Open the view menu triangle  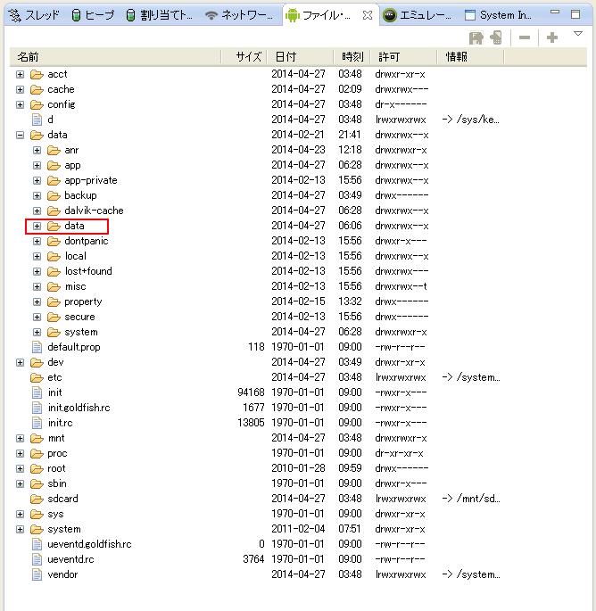click(x=578, y=34)
